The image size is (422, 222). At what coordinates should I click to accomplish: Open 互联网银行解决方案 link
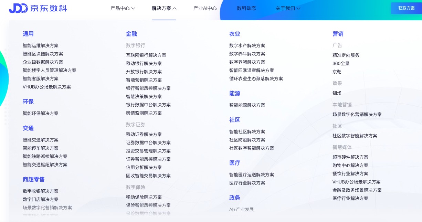pyautogui.click(x=146, y=55)
